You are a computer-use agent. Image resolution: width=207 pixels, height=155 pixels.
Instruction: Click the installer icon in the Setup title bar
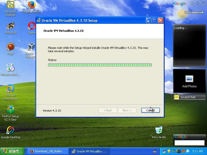point(39,20)
